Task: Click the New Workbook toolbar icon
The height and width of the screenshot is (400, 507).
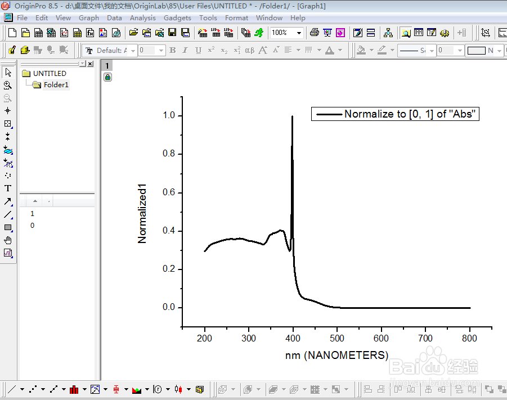Action: click(x=38, y=33)
